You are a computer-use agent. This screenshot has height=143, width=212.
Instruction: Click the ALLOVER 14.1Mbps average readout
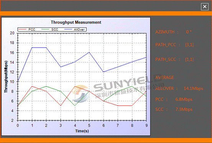pyautogui.click(x=179, y=88)
